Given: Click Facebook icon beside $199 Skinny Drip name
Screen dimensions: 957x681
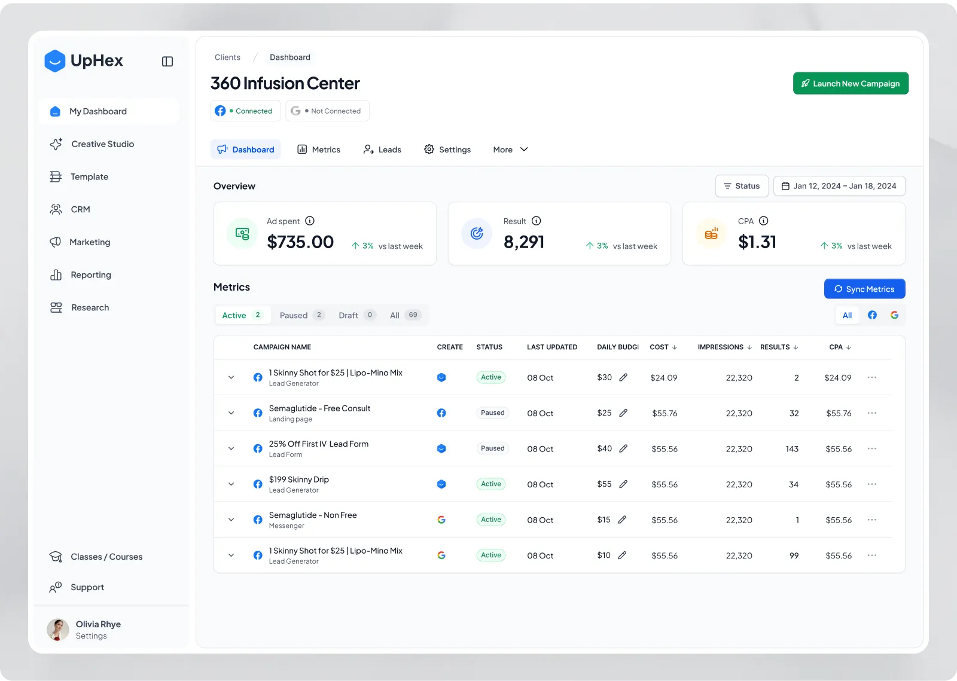Looking at the screenshot, I should point(258,484).
